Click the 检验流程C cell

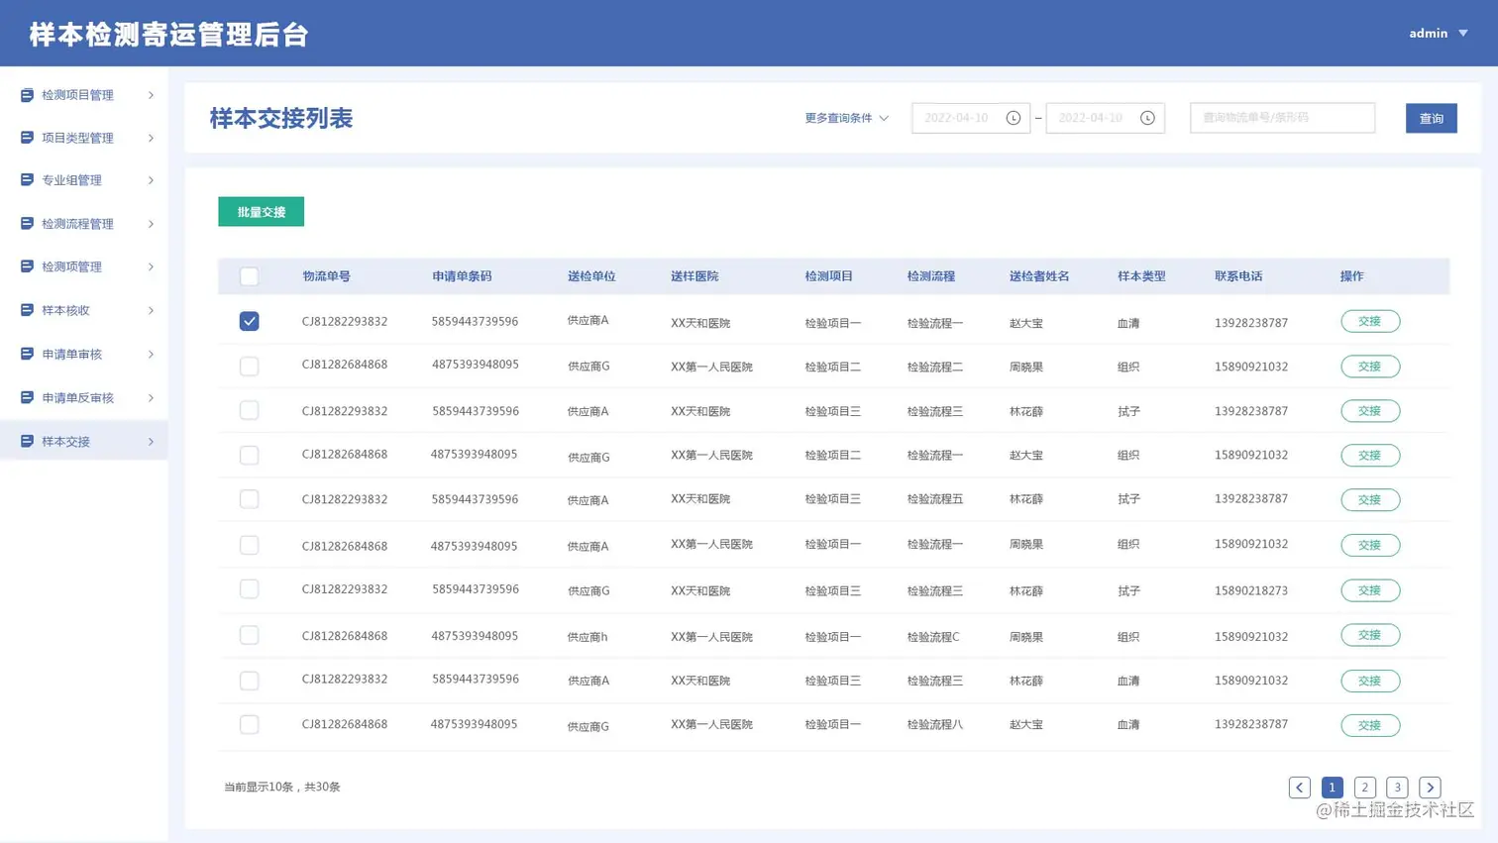tap(933, 636)
